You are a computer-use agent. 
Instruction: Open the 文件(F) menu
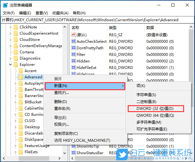pos(9,13)
